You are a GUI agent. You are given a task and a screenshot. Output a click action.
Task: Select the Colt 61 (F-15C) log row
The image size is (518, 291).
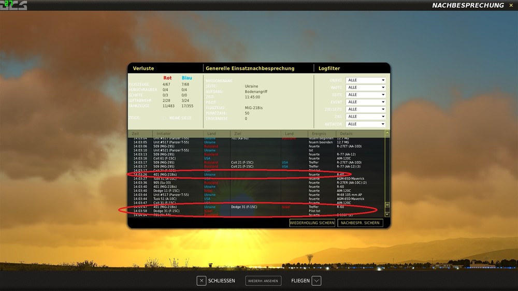pos(256,158)
